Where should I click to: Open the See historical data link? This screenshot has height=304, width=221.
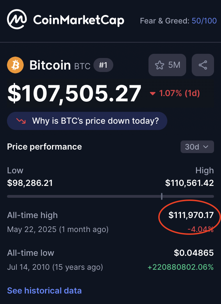click(x=44, y=291)
